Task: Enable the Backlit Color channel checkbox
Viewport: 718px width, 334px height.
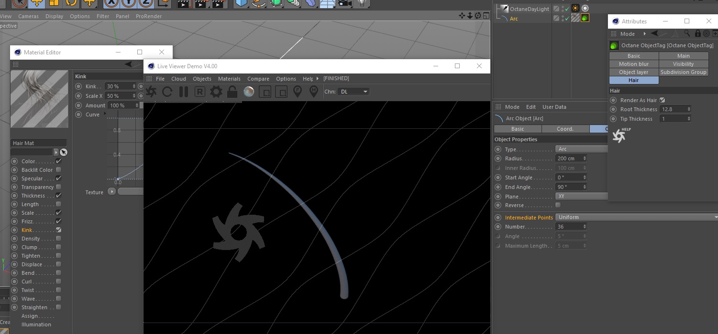Action: 58,170
